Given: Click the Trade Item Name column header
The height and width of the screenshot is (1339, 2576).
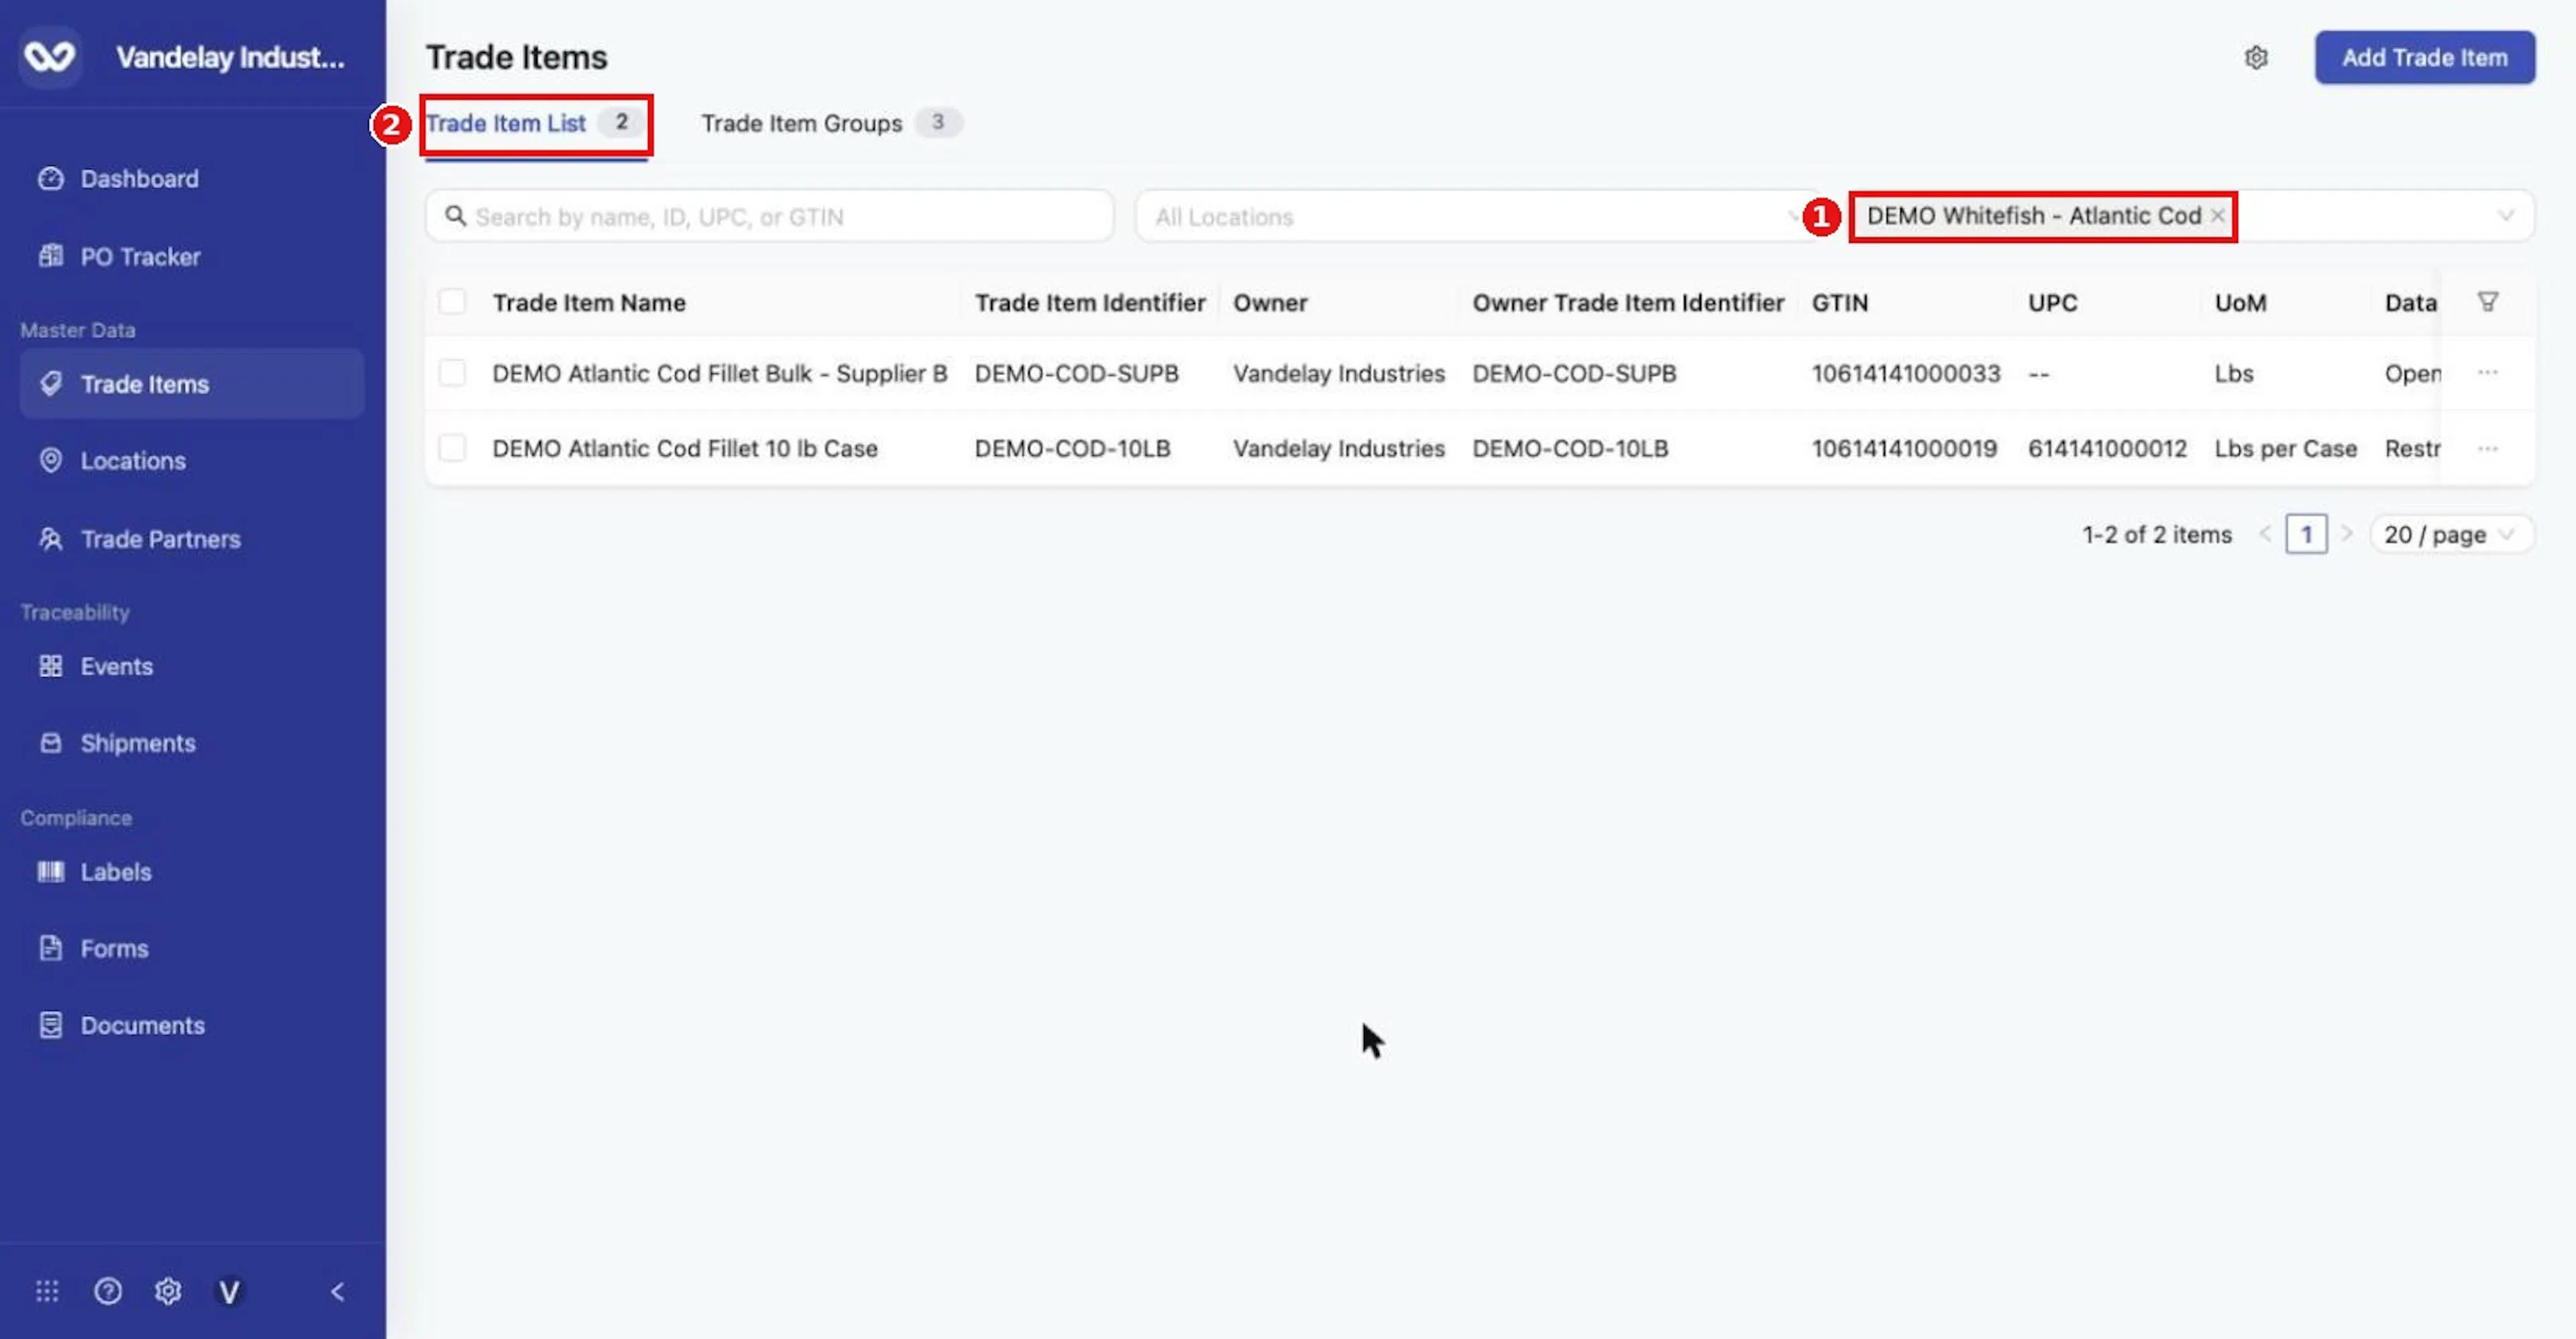Looking at the screenshot, I should click(x=589, y=302).
